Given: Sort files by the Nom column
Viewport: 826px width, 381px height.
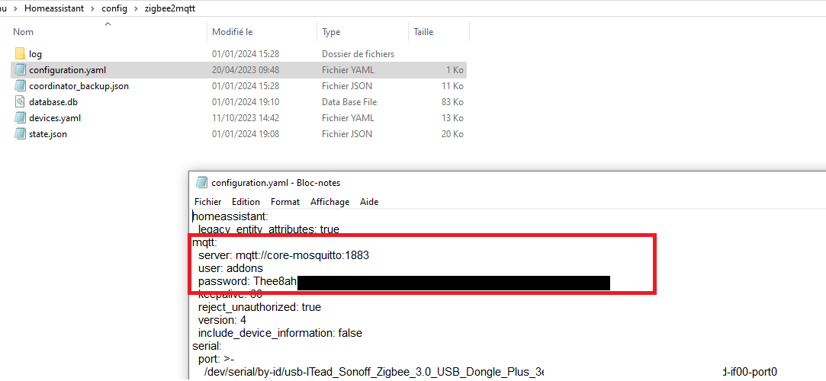Looking at the screenshot, I should click(x=24, y=32).
